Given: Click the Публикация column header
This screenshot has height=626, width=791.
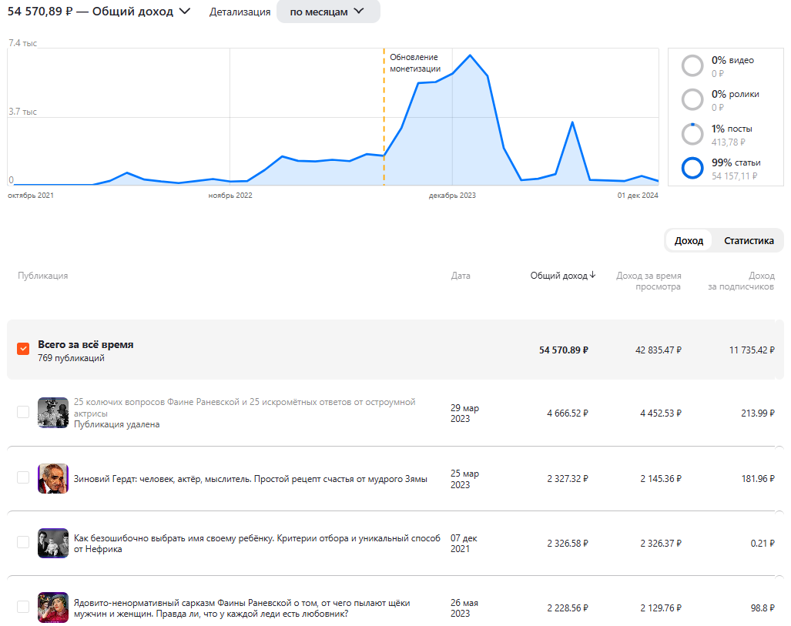Looking at the screenshot, I should (42, 276).
